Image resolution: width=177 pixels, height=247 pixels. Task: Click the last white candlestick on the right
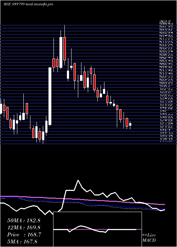click(x=130, y=124)
